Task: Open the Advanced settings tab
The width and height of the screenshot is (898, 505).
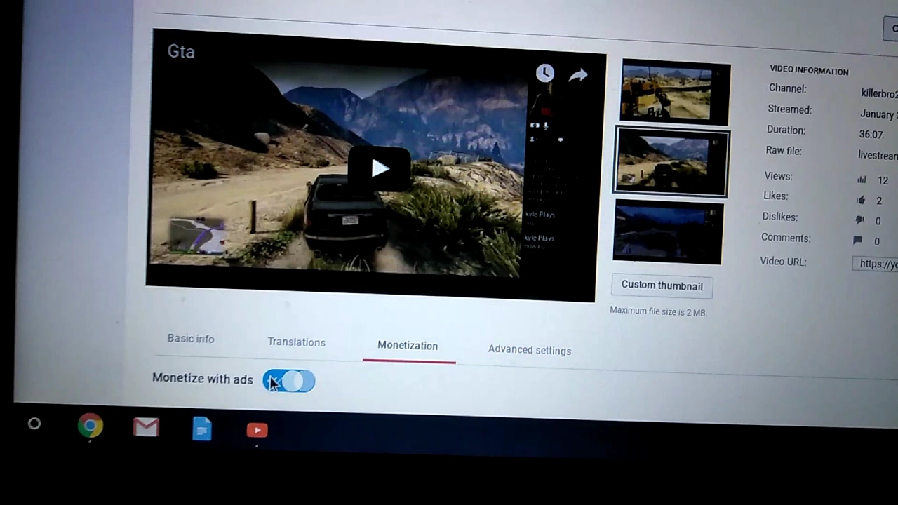Action: pos(530,351)
